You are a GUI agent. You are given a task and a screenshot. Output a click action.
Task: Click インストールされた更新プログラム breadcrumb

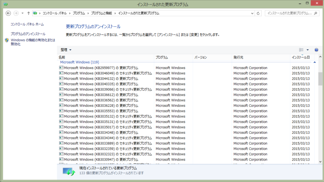tap(139, 13)
